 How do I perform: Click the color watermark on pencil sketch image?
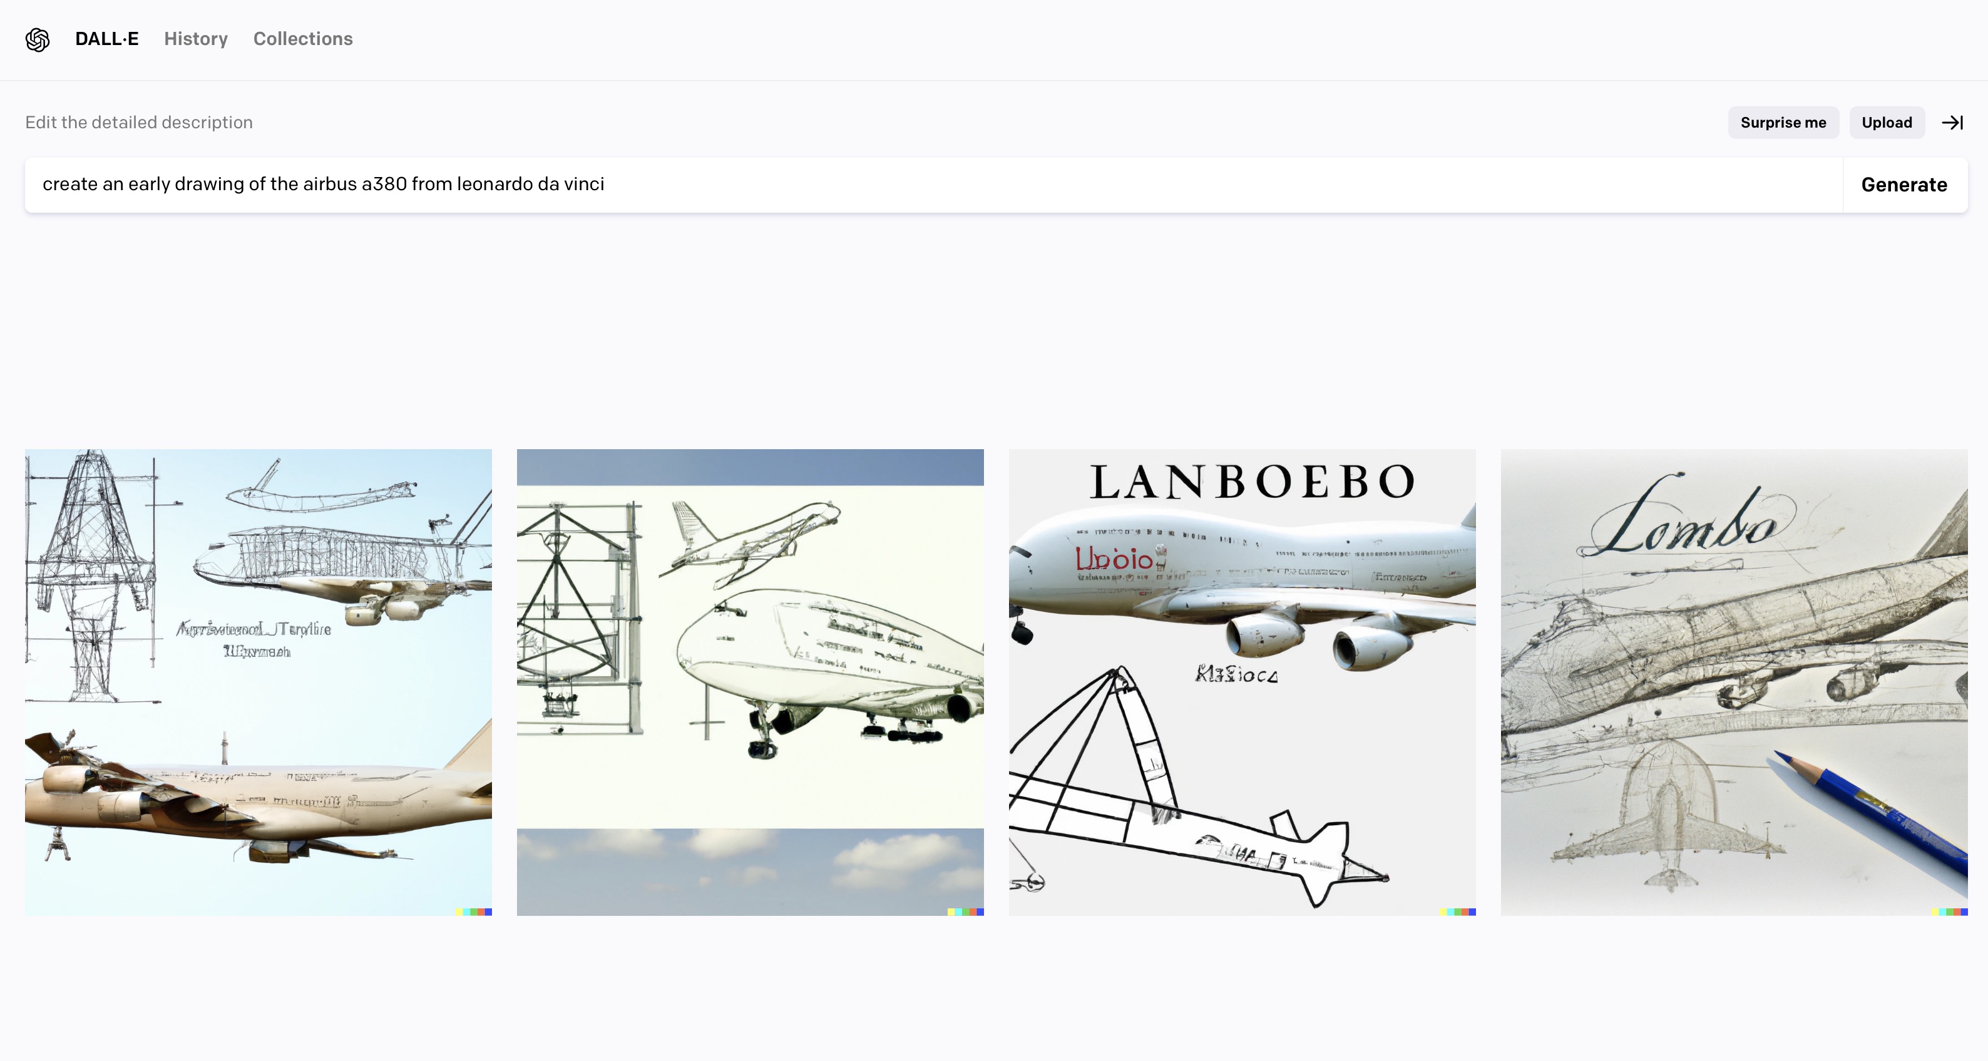point(1949,911)
